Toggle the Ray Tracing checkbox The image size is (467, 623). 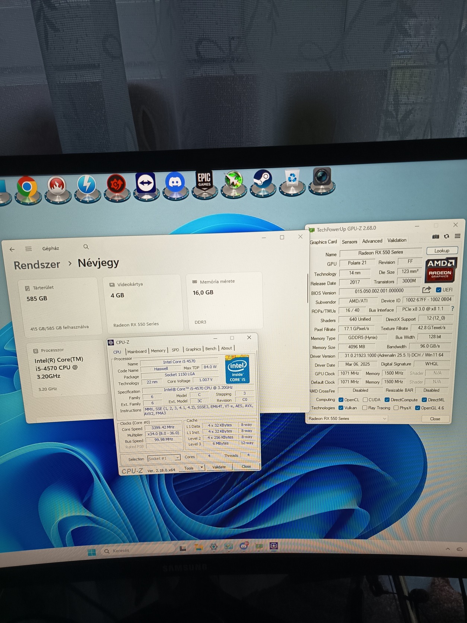tap(365, 408)
